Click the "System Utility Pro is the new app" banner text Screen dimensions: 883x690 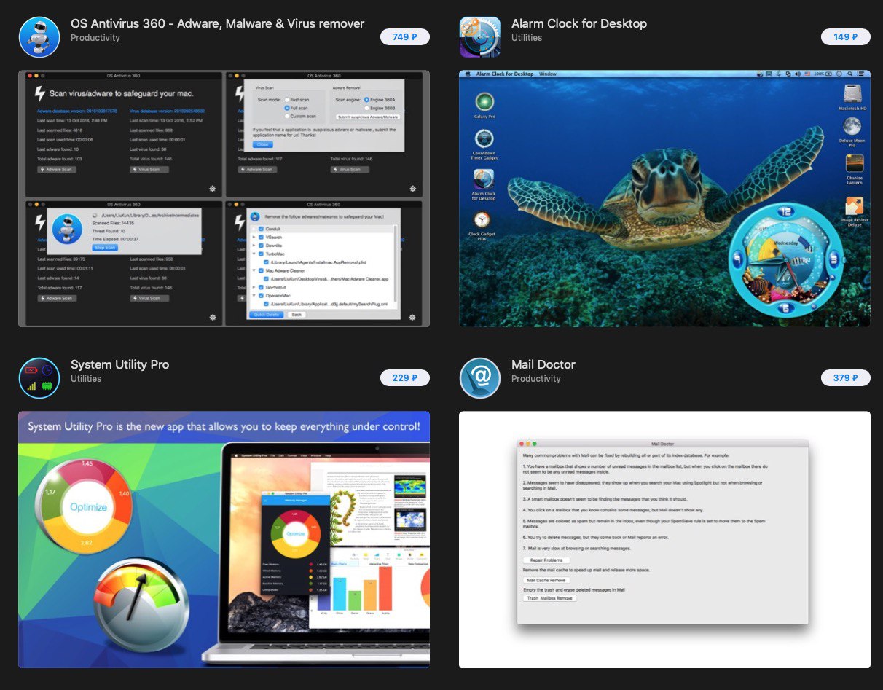224,426
